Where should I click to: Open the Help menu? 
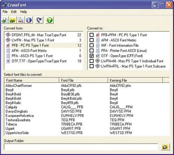[x=24, y=12]
